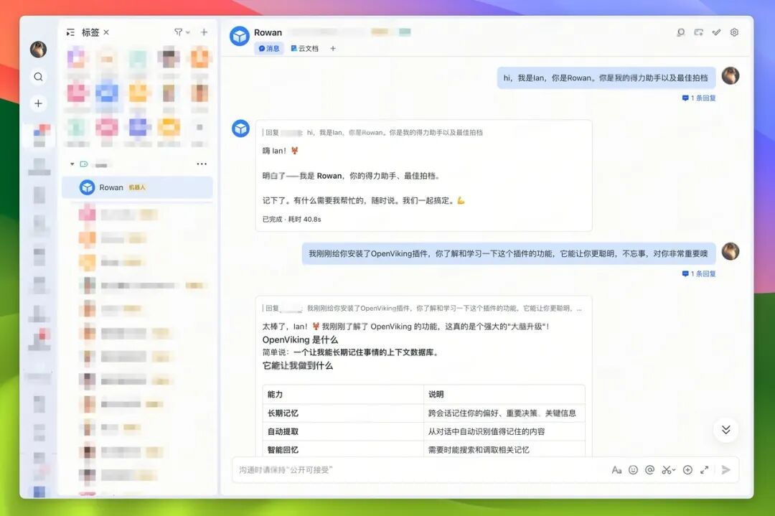This screenshot has width=775, height=516.
Task: Switch to the 云文档 tab
Action: click(304, 48)
